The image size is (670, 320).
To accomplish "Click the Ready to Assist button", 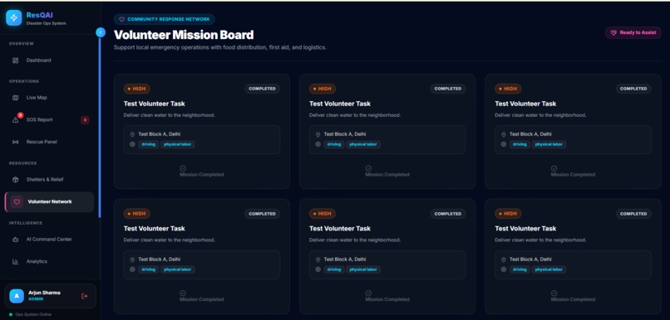I will (x=633, y=32).
